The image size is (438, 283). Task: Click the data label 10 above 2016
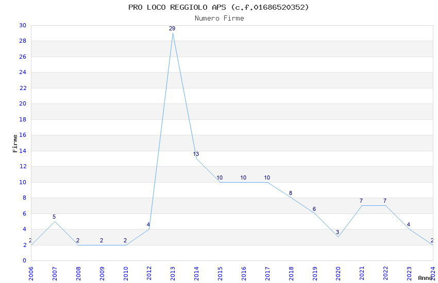click(243, 178)
